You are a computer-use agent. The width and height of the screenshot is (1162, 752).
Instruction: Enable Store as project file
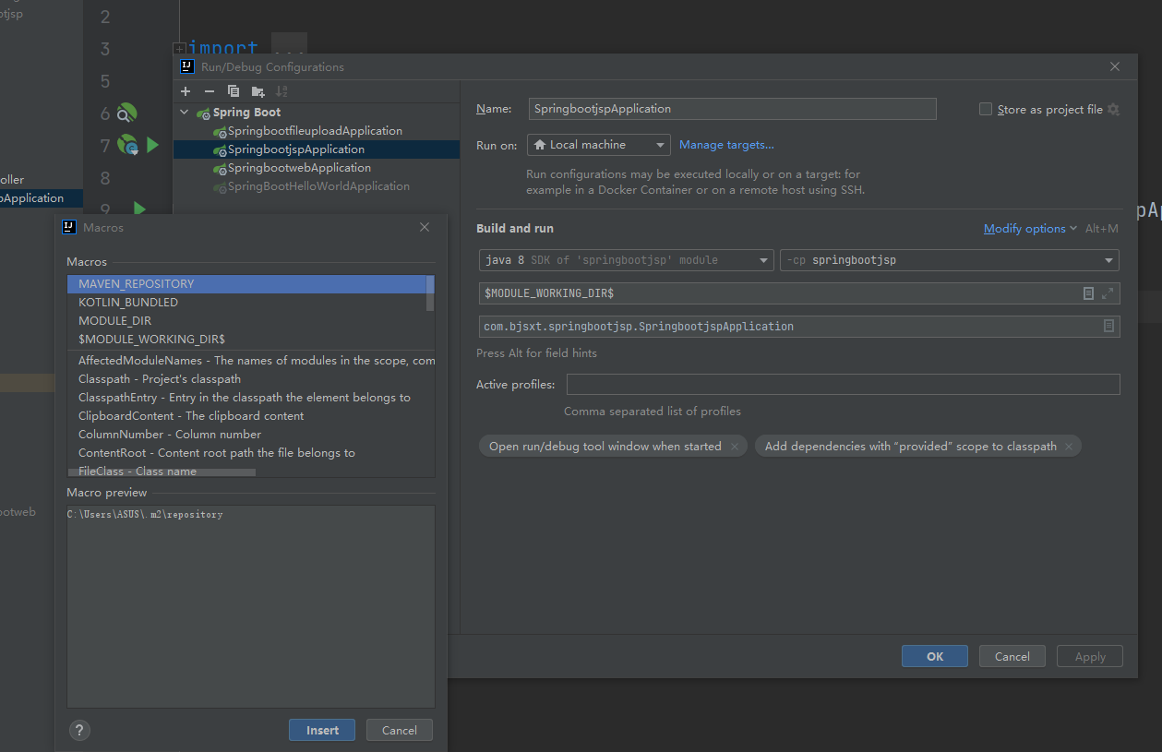coord(986,109)
